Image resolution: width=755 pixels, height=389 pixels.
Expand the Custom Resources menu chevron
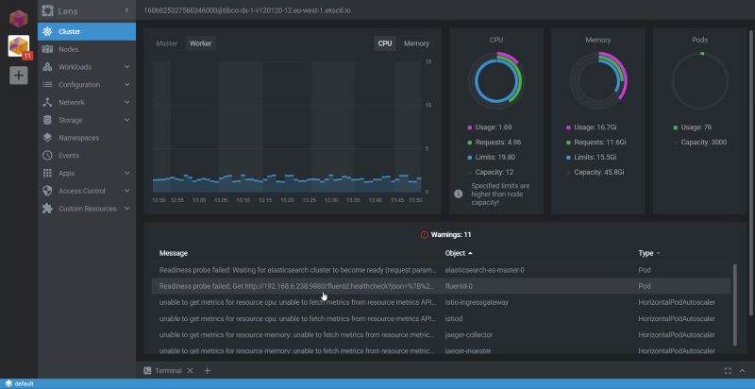(126, 209)
